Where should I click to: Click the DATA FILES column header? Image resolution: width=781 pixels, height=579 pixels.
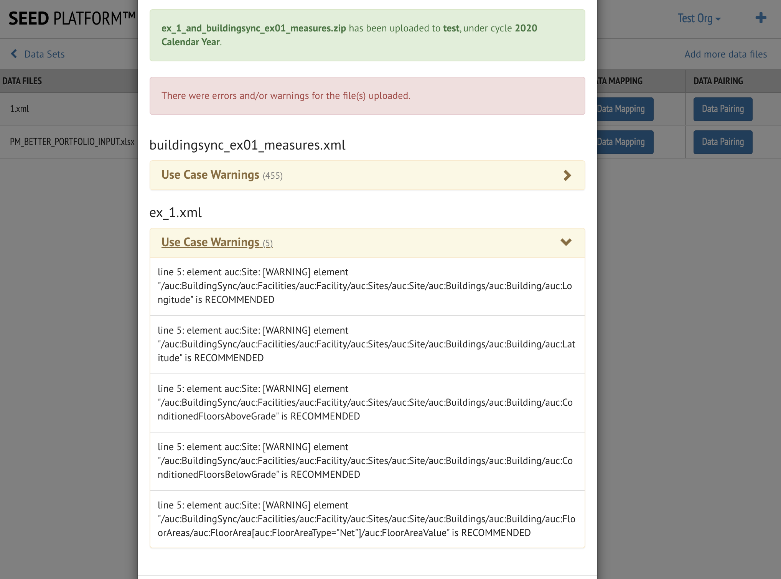tap(21, 81)
